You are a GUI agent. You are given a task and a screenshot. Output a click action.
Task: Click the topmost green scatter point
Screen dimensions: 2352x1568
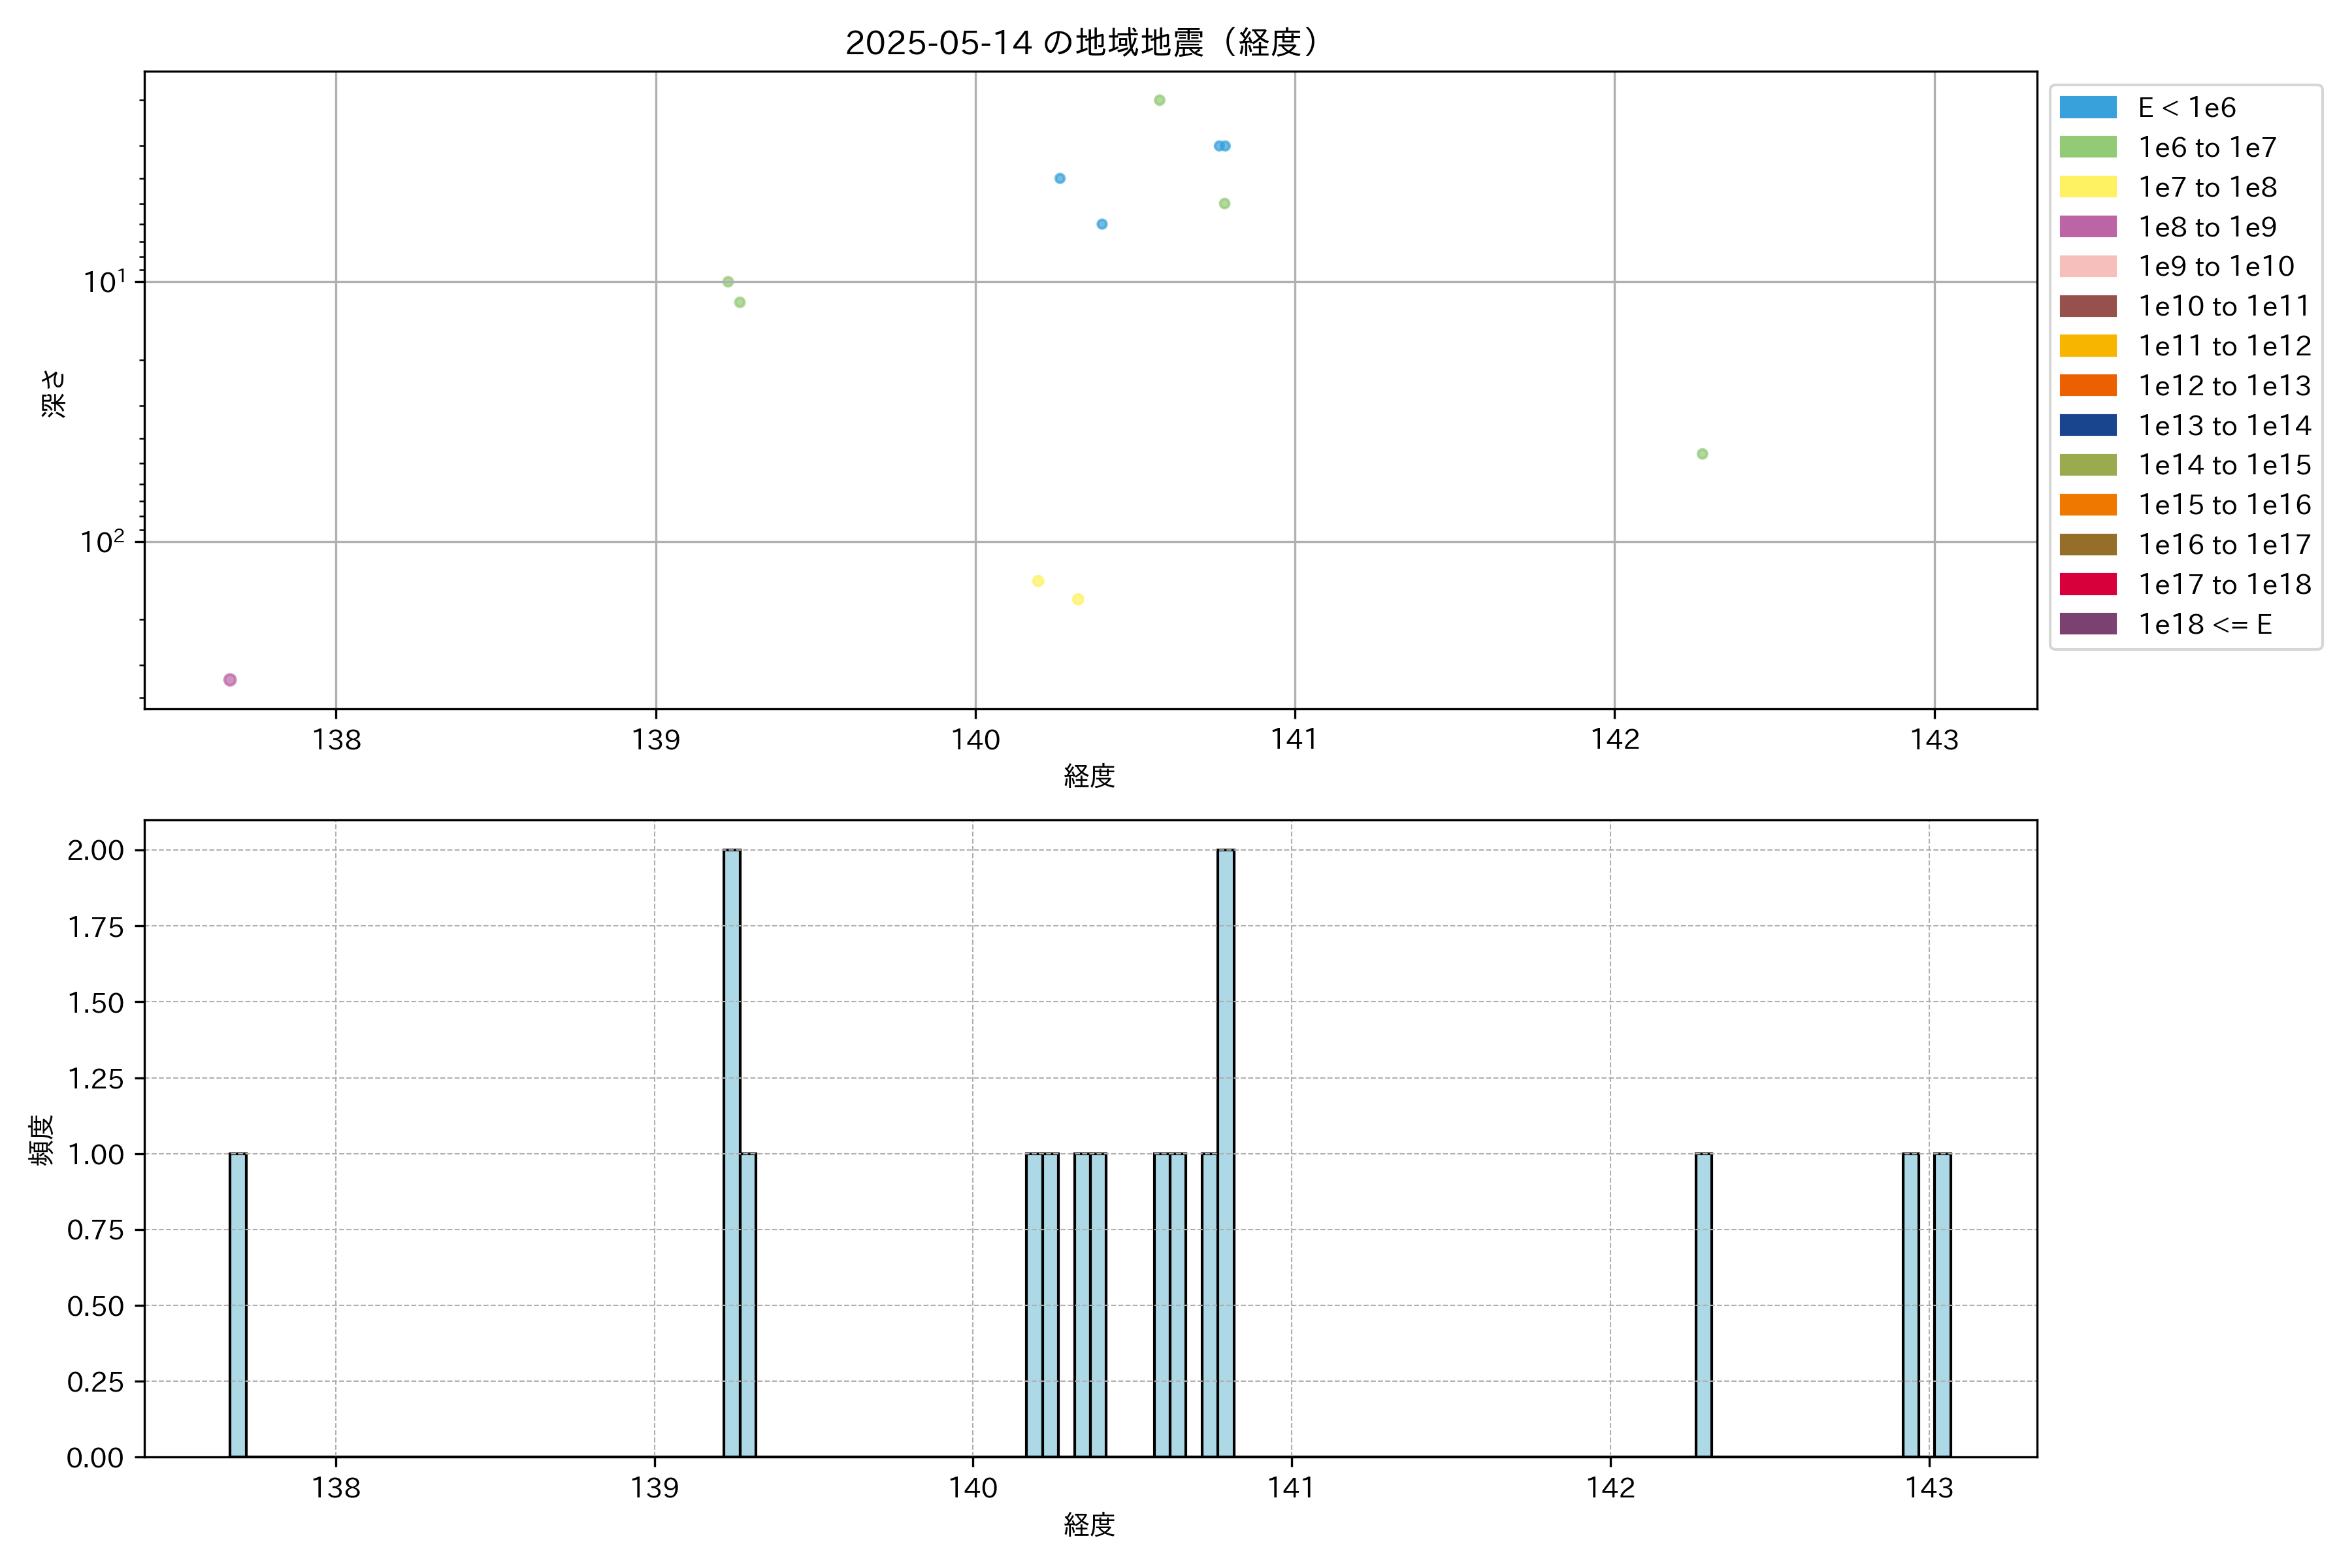[x=1159, y=100]
